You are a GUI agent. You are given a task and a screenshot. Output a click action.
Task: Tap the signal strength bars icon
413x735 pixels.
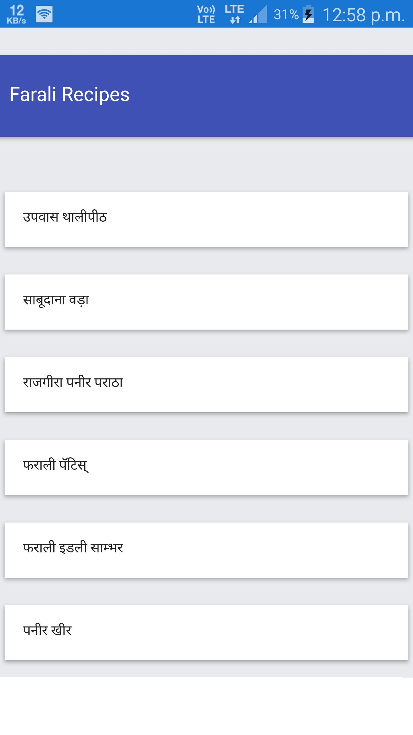click(x=258, y=14)
